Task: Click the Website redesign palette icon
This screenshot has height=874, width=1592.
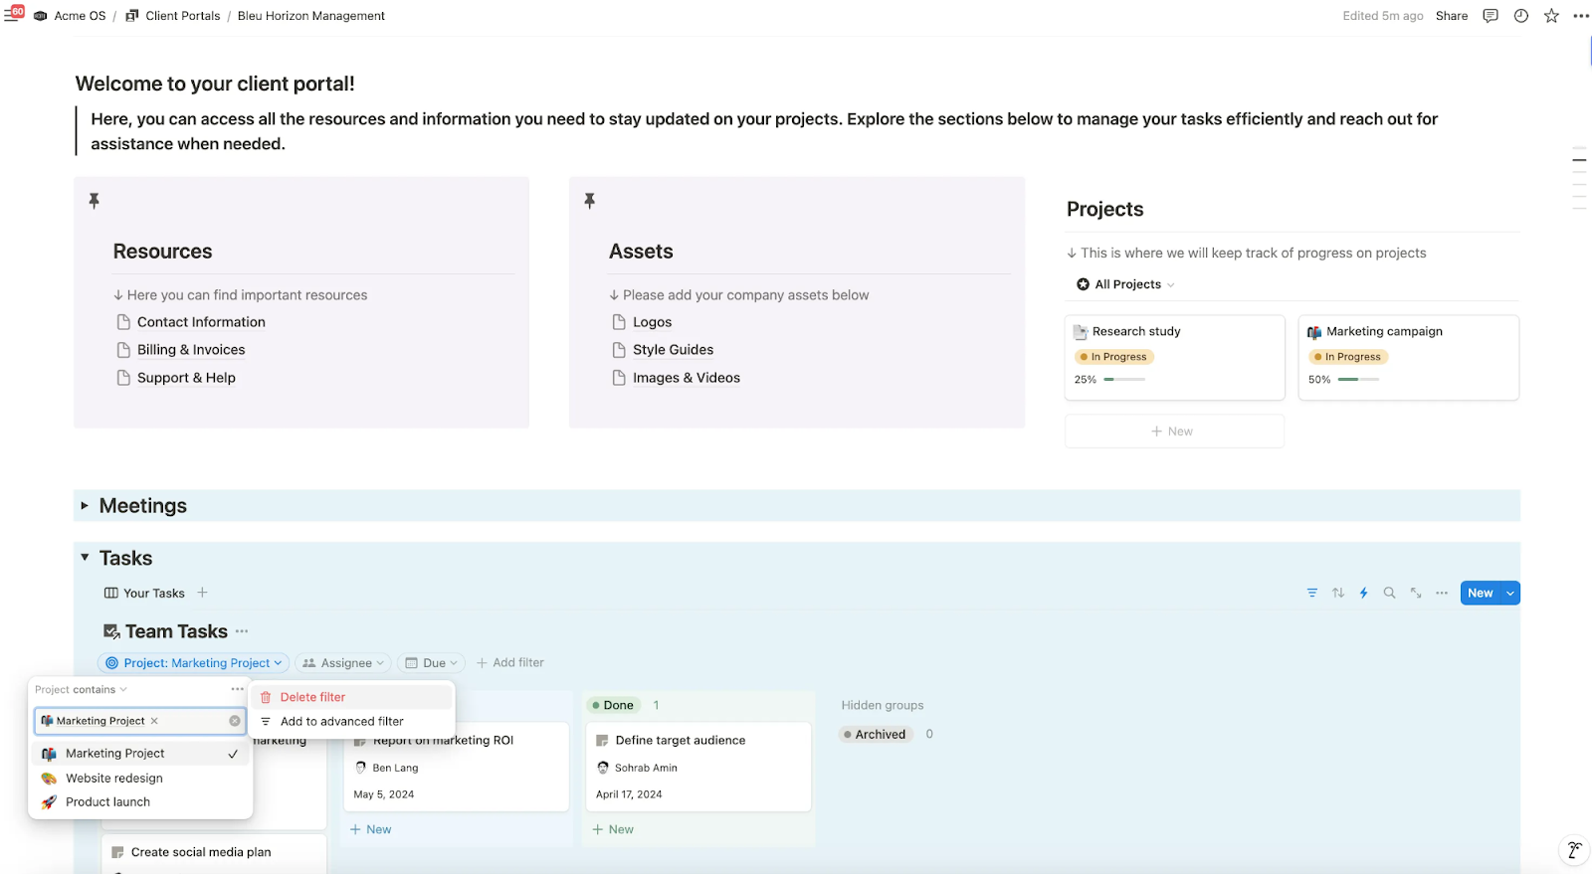Action: point(49,779)
